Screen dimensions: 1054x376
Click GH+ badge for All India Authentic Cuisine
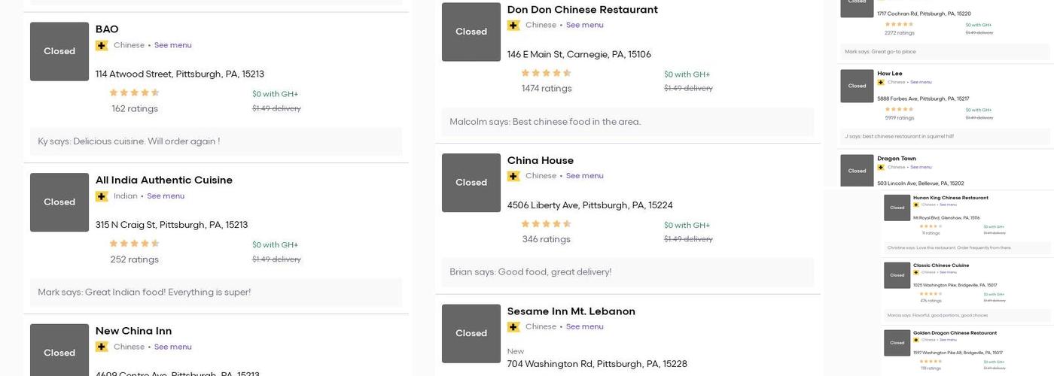coord(102,196)
